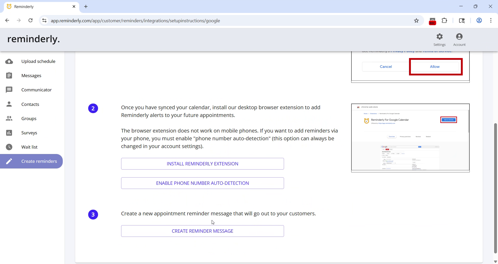The image size is (498, 264).
Task: Click the Settings label in header
Action: click(x=439, y=45)
